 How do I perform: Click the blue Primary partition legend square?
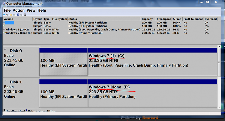tap(26, 110)
